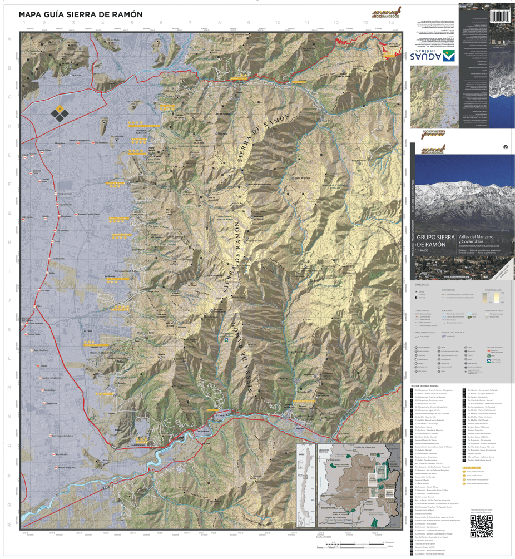Viewport: 515px width, 559px height.
Task: Click the north compass diamond icon
Action: [x=60, y=113]
